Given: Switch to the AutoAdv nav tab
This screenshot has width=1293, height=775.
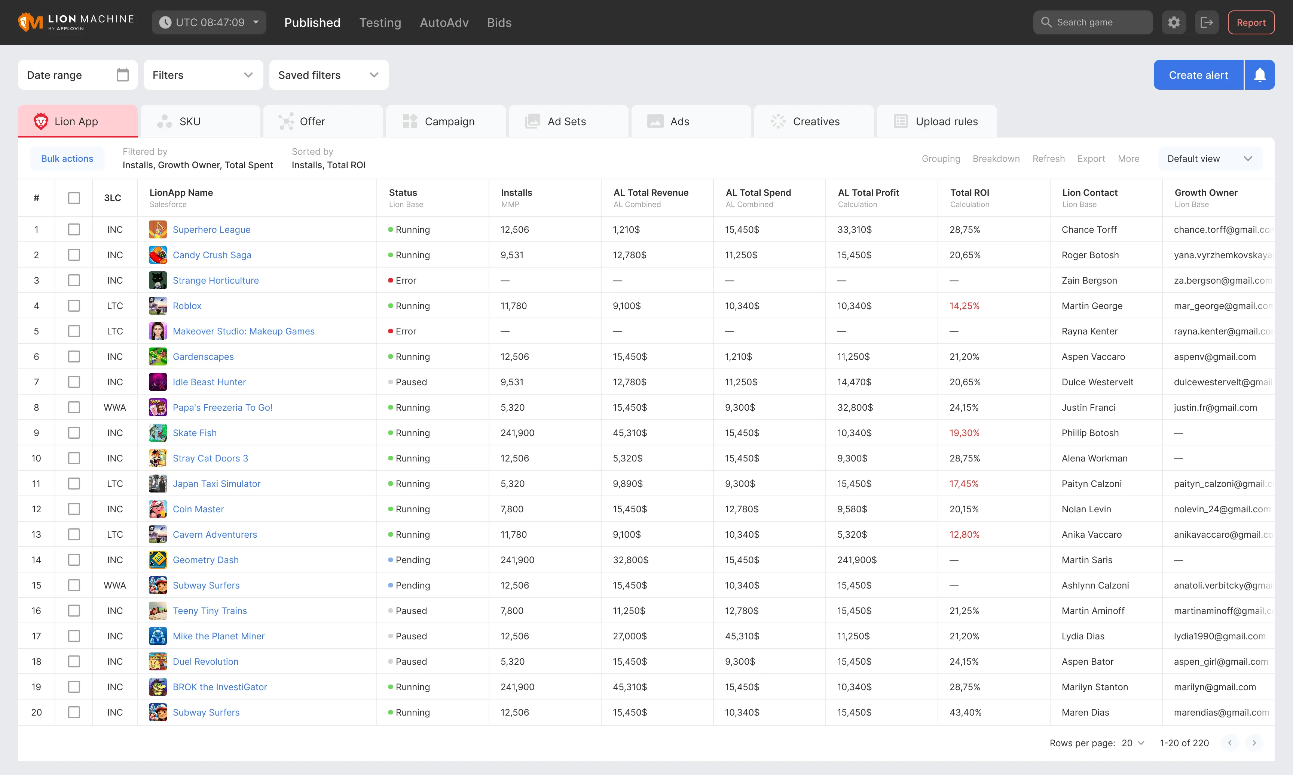Looking at the screenshot, I should [444, 22].
